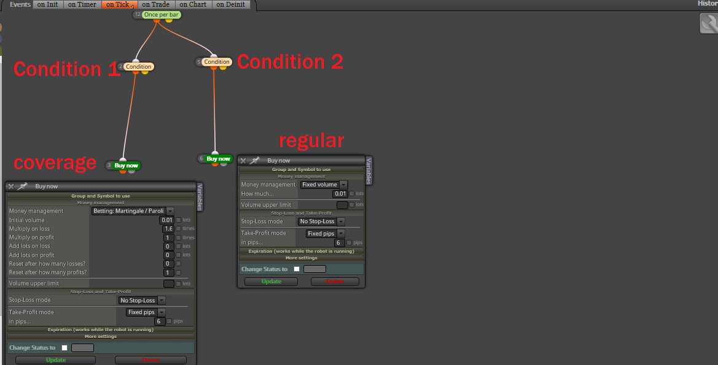
Task: Click Delete button in left panel
Action: pos(150,361)
